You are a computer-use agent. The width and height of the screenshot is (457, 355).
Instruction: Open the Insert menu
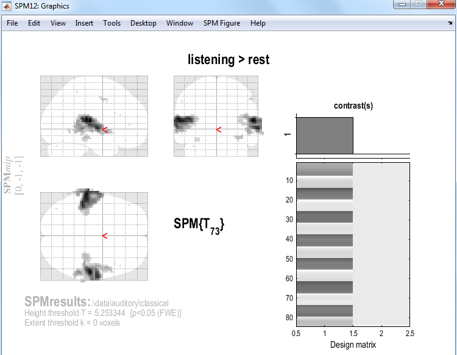point(84,23)
